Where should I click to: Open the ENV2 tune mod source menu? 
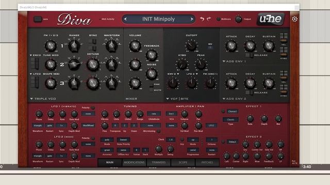(36, 55)
